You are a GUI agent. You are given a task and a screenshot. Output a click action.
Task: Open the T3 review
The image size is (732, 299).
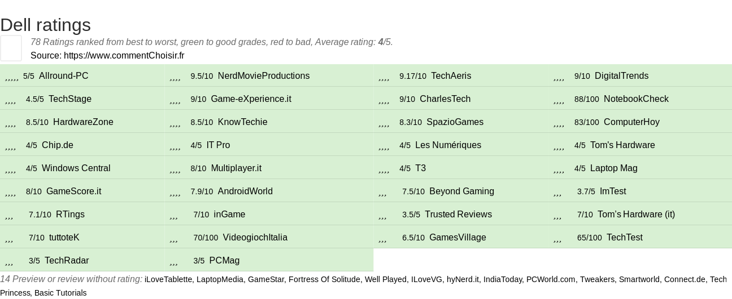click(x=420, y=168)
